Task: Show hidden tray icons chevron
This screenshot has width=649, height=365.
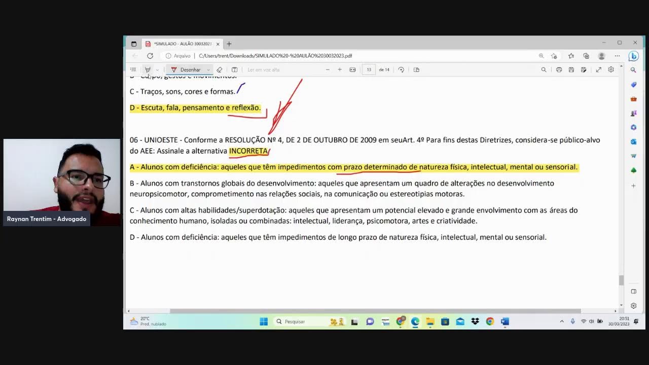Action: 562,321
